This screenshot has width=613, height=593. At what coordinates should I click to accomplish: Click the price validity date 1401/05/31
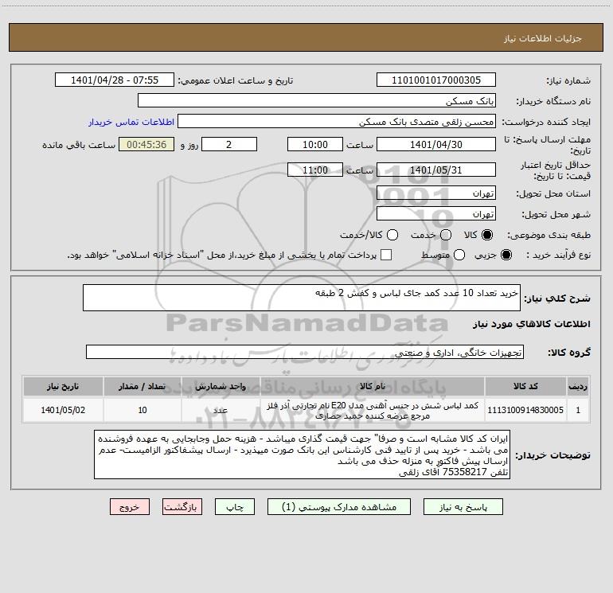click(x=436, y=170)
